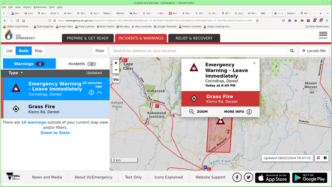Zoom out the map with minus
The width and height of the screenshot is (332, 187).
click(115, 70)
